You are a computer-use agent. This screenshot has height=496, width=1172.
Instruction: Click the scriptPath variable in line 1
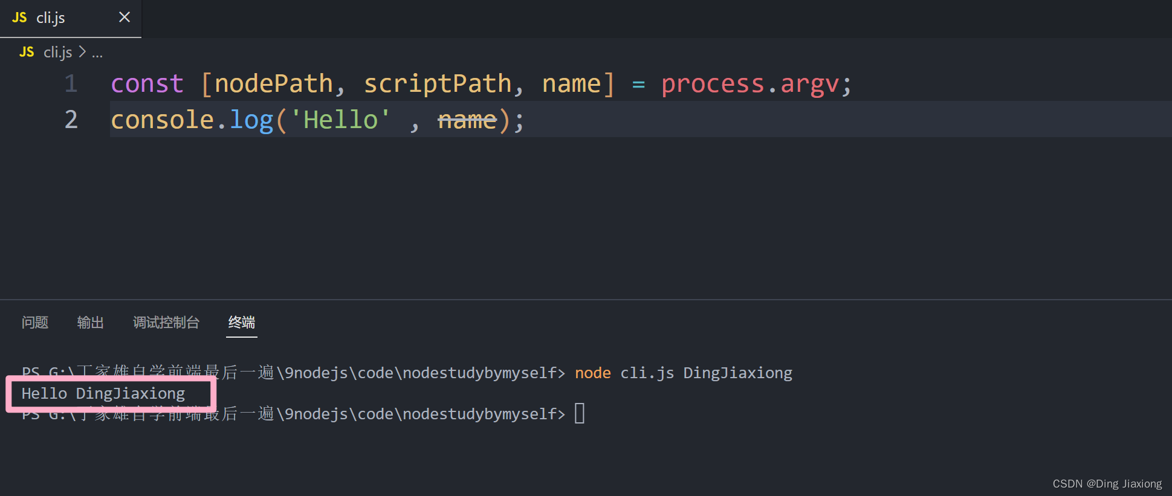438,83
